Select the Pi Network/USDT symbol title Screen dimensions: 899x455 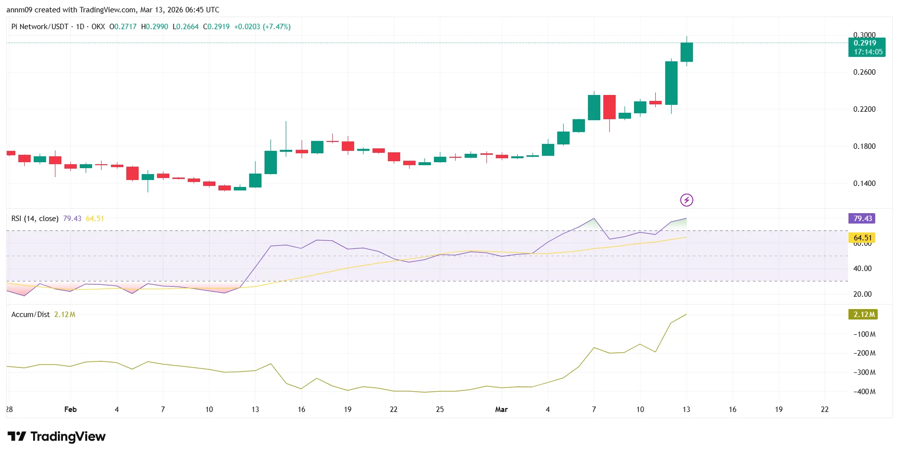pos(41,27)
